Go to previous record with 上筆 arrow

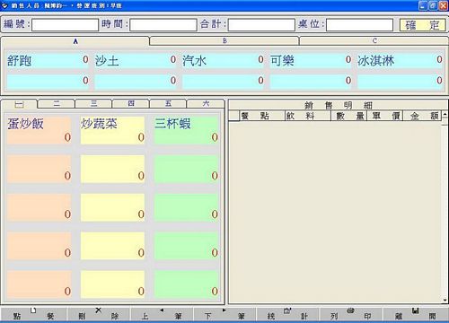pyautogui.click(x=162, y=310)
